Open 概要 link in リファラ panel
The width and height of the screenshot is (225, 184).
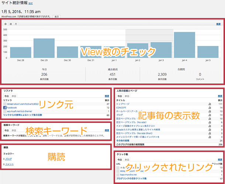point(107,96)
